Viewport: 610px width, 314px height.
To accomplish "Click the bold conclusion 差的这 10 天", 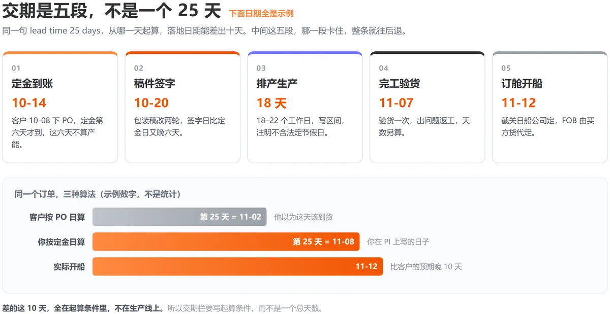I will pyautogui.click(x=84, y=308).
